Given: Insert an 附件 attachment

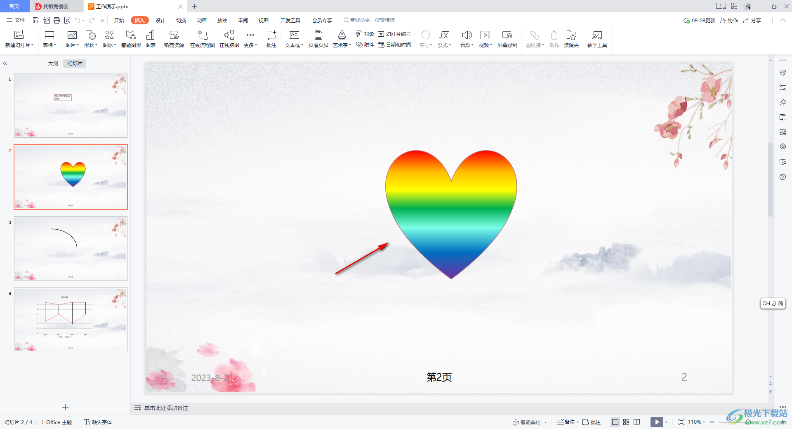Looking at the screenshot, I should [365, 45].
